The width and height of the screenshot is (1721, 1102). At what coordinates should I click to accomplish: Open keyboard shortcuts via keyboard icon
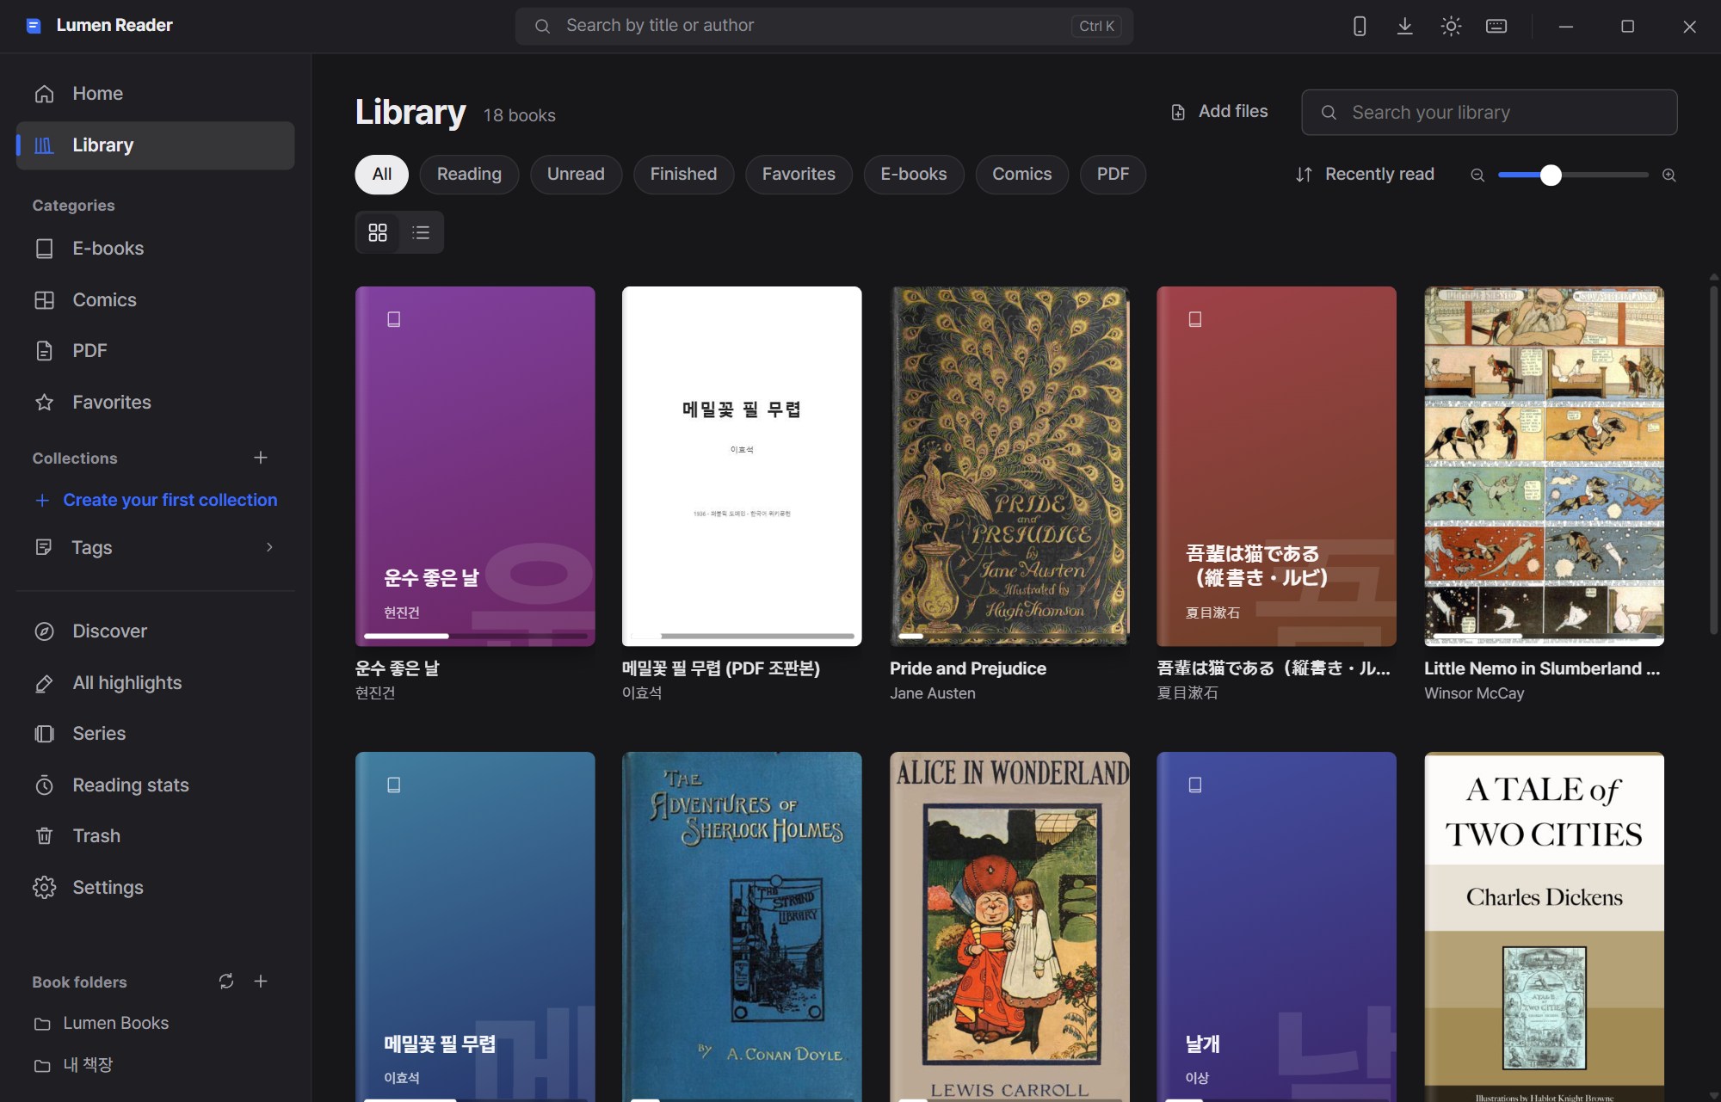(1496, 26)
